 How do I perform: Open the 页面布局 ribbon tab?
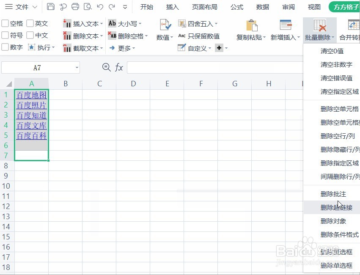click(205, 7)
